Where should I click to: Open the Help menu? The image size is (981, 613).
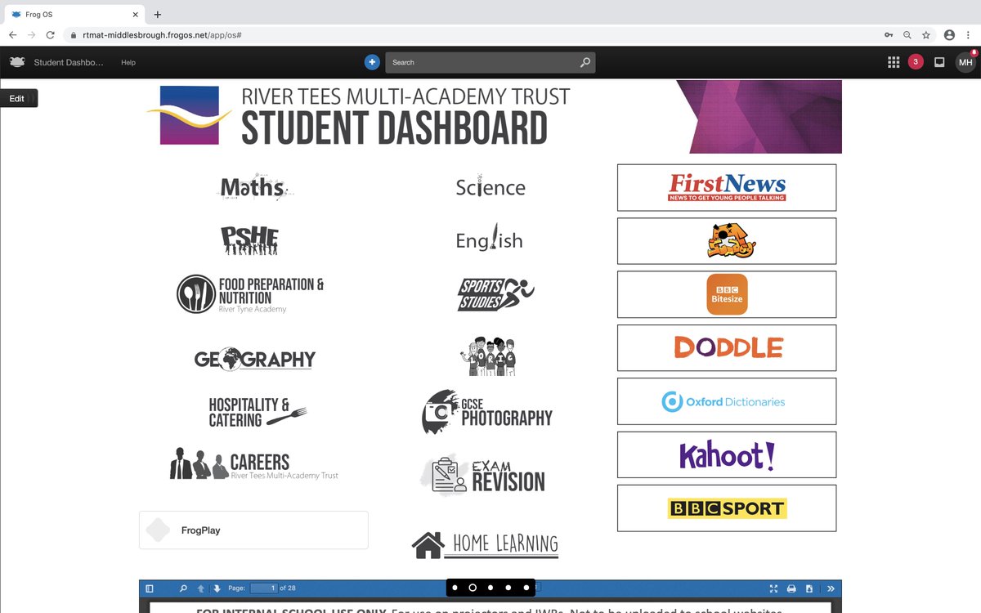128,62
